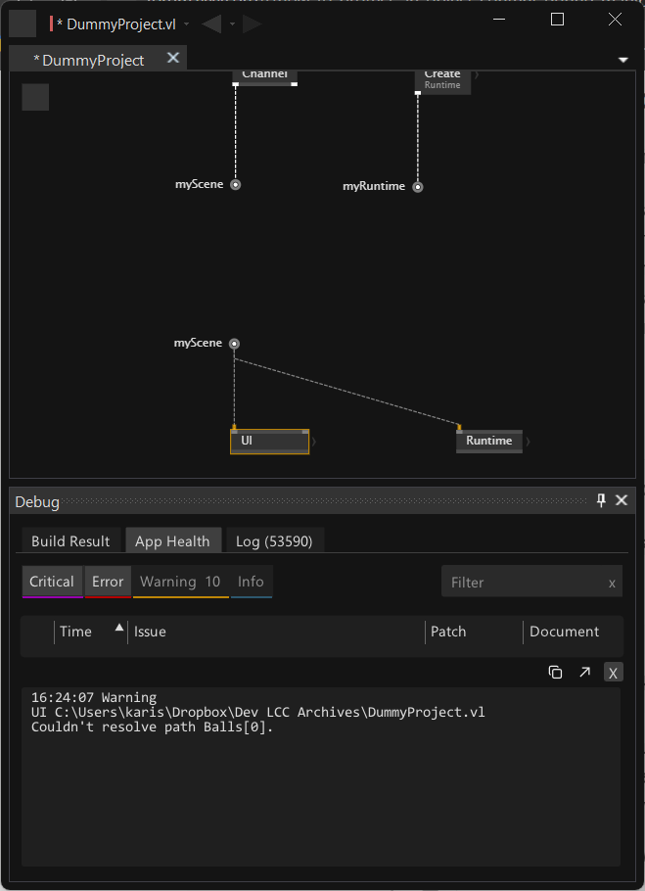Switch to the Log tab
645x891 pixels.
274,540
